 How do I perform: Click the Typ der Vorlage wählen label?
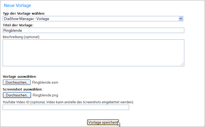[x=24, y=13]
